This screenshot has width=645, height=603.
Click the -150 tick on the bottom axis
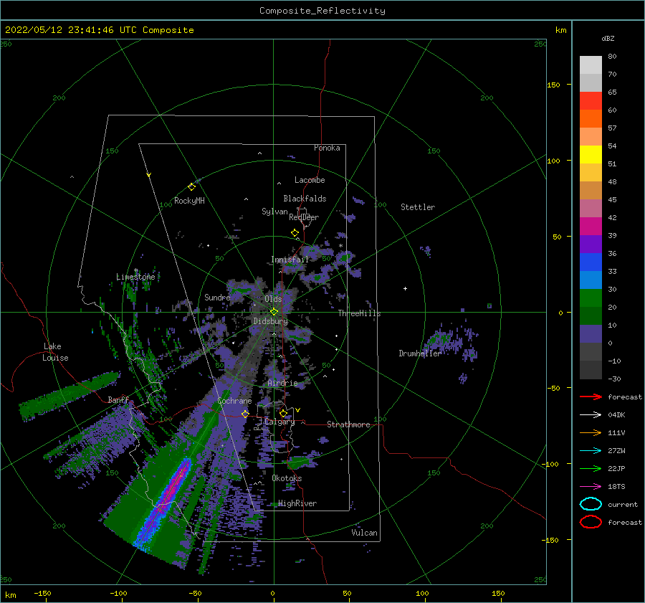42,593
